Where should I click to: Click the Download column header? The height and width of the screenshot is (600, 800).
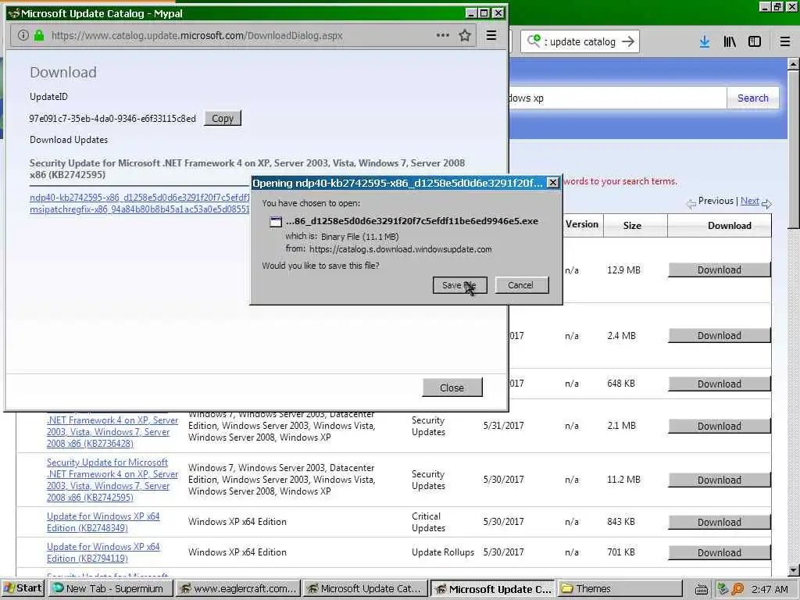pyautogui.click(x=729, y=226)
